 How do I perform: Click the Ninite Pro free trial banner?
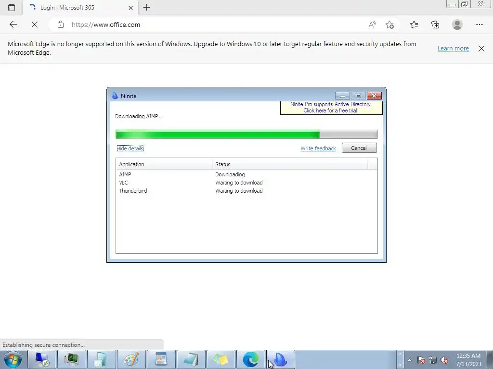click(x=331, y=108)
